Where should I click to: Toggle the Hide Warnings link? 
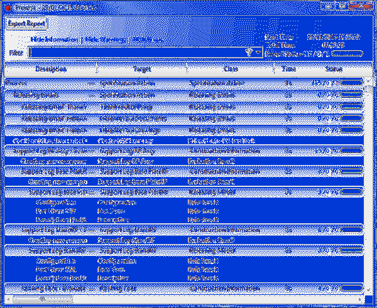coord(104,40)
